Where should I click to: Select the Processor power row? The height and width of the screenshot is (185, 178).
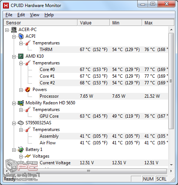(103, 96)
